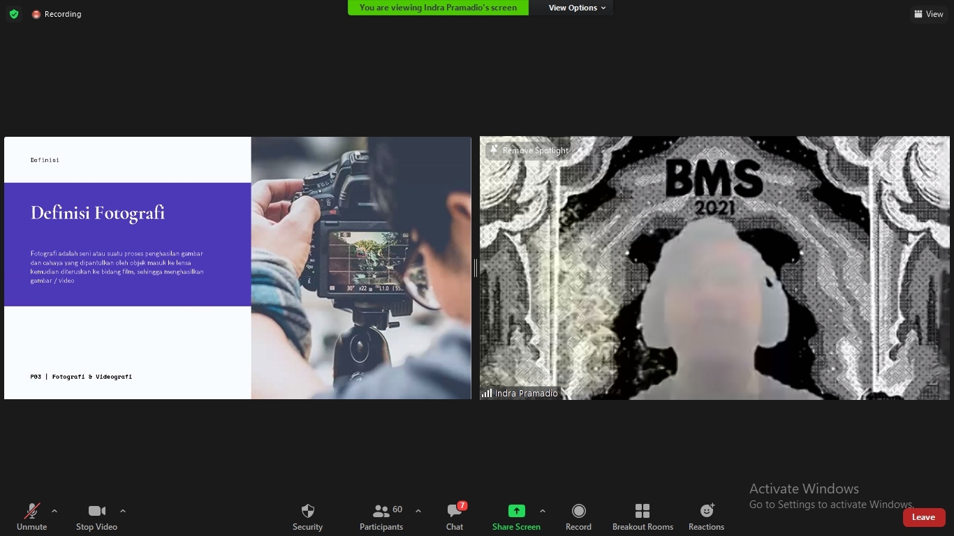Click the Recording status indicator
The image size is (954, 536).
pos(57,14)
